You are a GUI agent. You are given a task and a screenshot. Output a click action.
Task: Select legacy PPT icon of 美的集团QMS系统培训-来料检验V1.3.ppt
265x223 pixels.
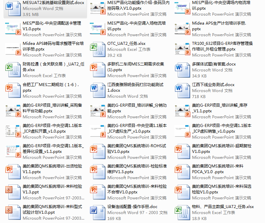(x=13, y=192)
